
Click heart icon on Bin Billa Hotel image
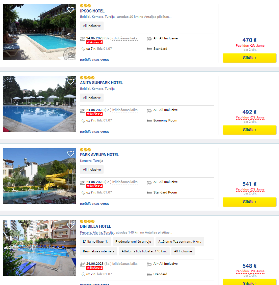71,225
